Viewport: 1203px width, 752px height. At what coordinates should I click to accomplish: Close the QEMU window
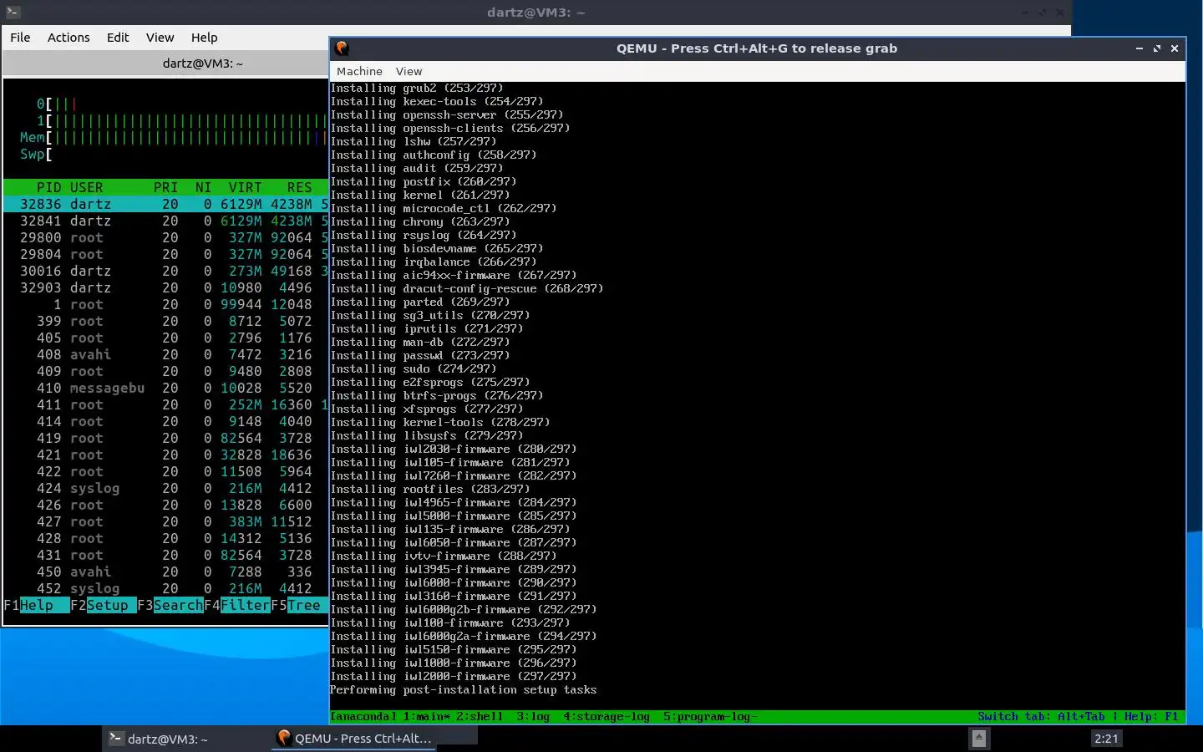tap(1175, 48)
